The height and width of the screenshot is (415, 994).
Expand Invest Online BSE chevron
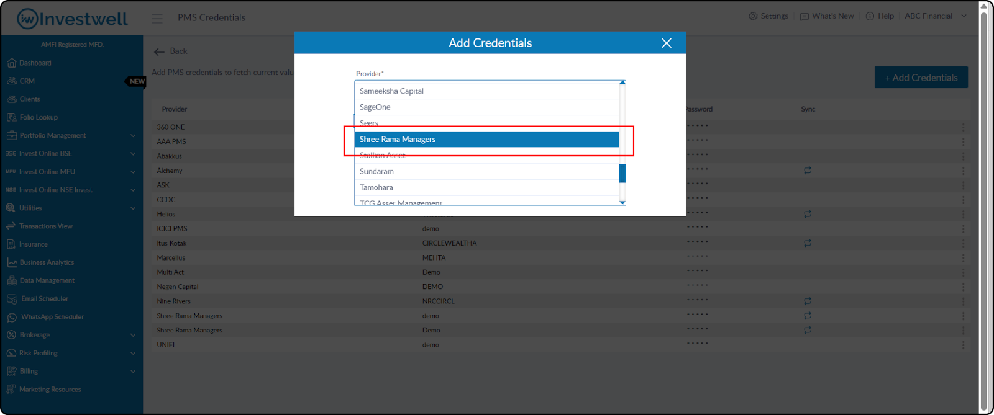click(133, 154)
